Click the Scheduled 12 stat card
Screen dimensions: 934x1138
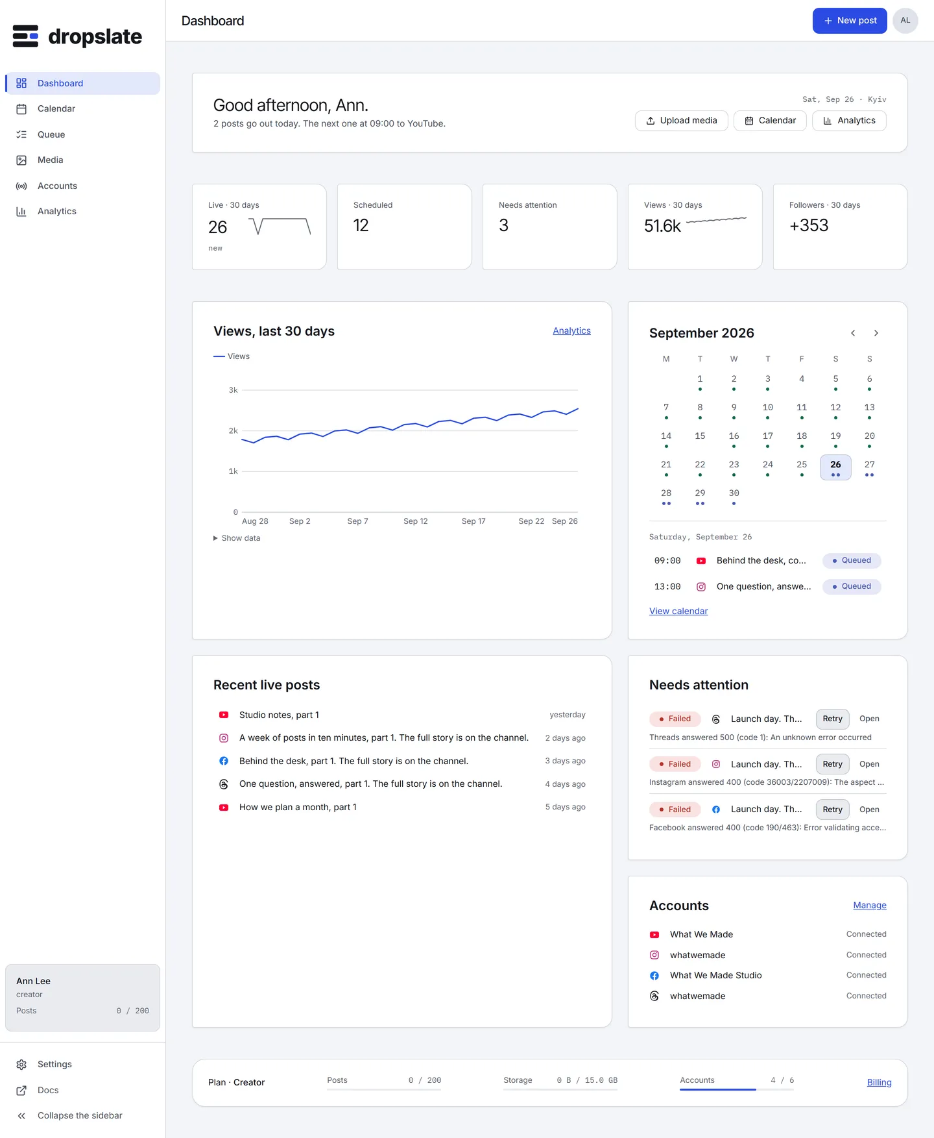coord(405,227)
